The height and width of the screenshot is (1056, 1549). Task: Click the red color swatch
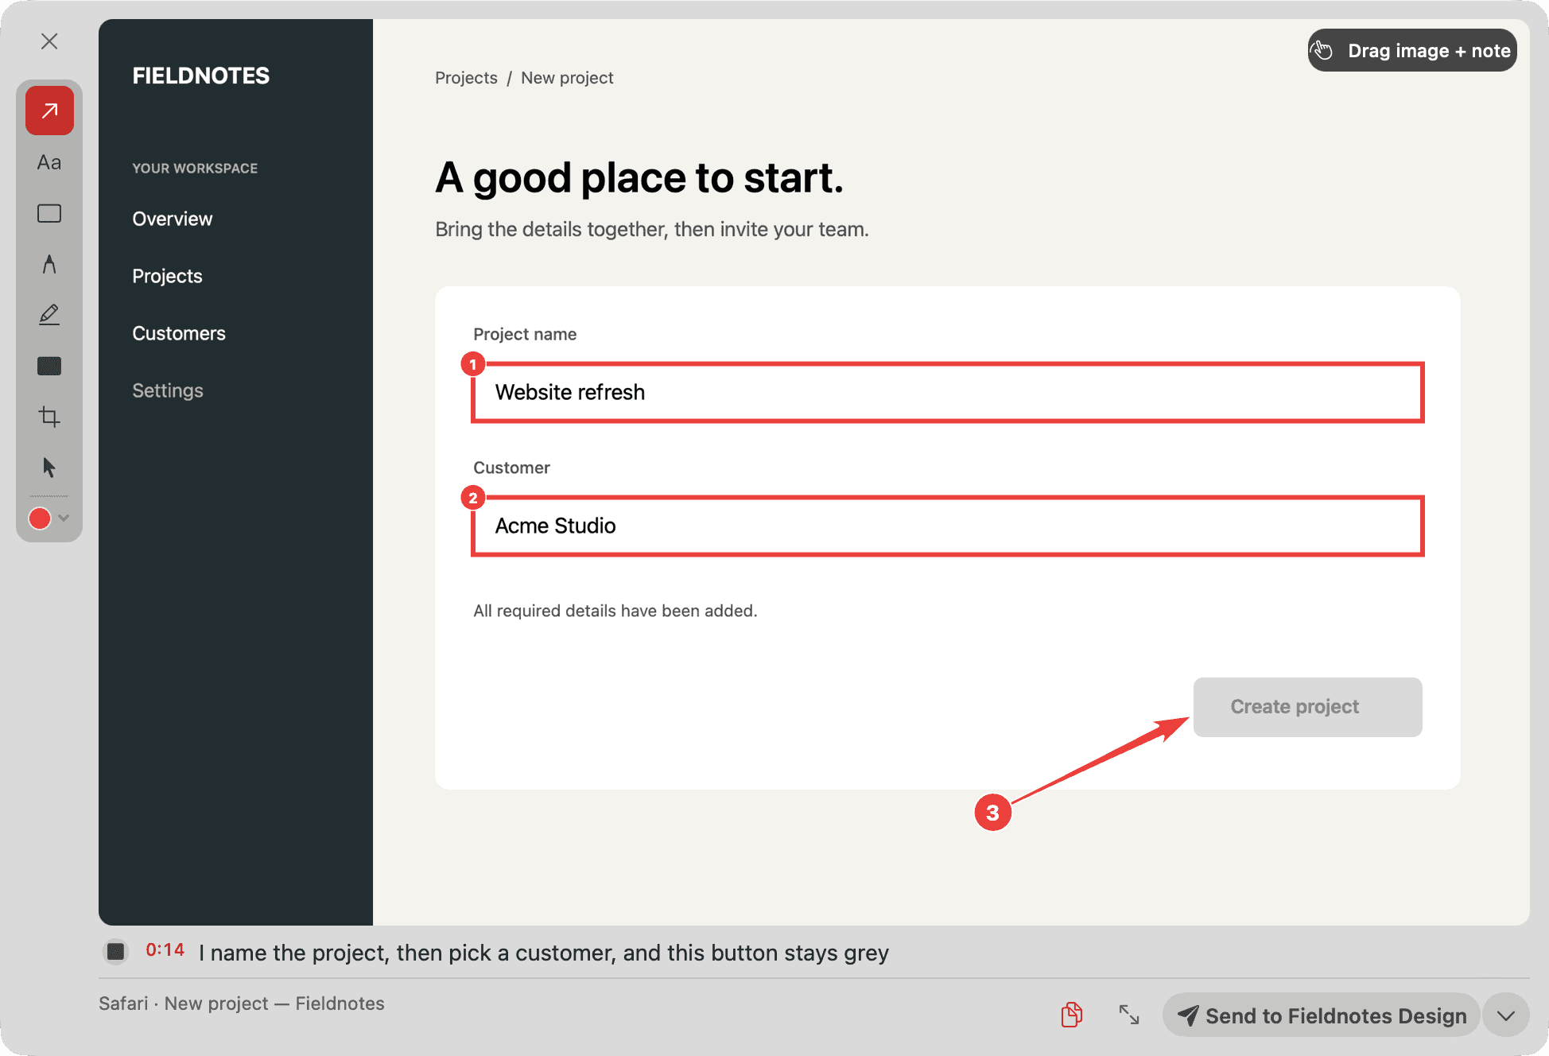coord(40,518)
